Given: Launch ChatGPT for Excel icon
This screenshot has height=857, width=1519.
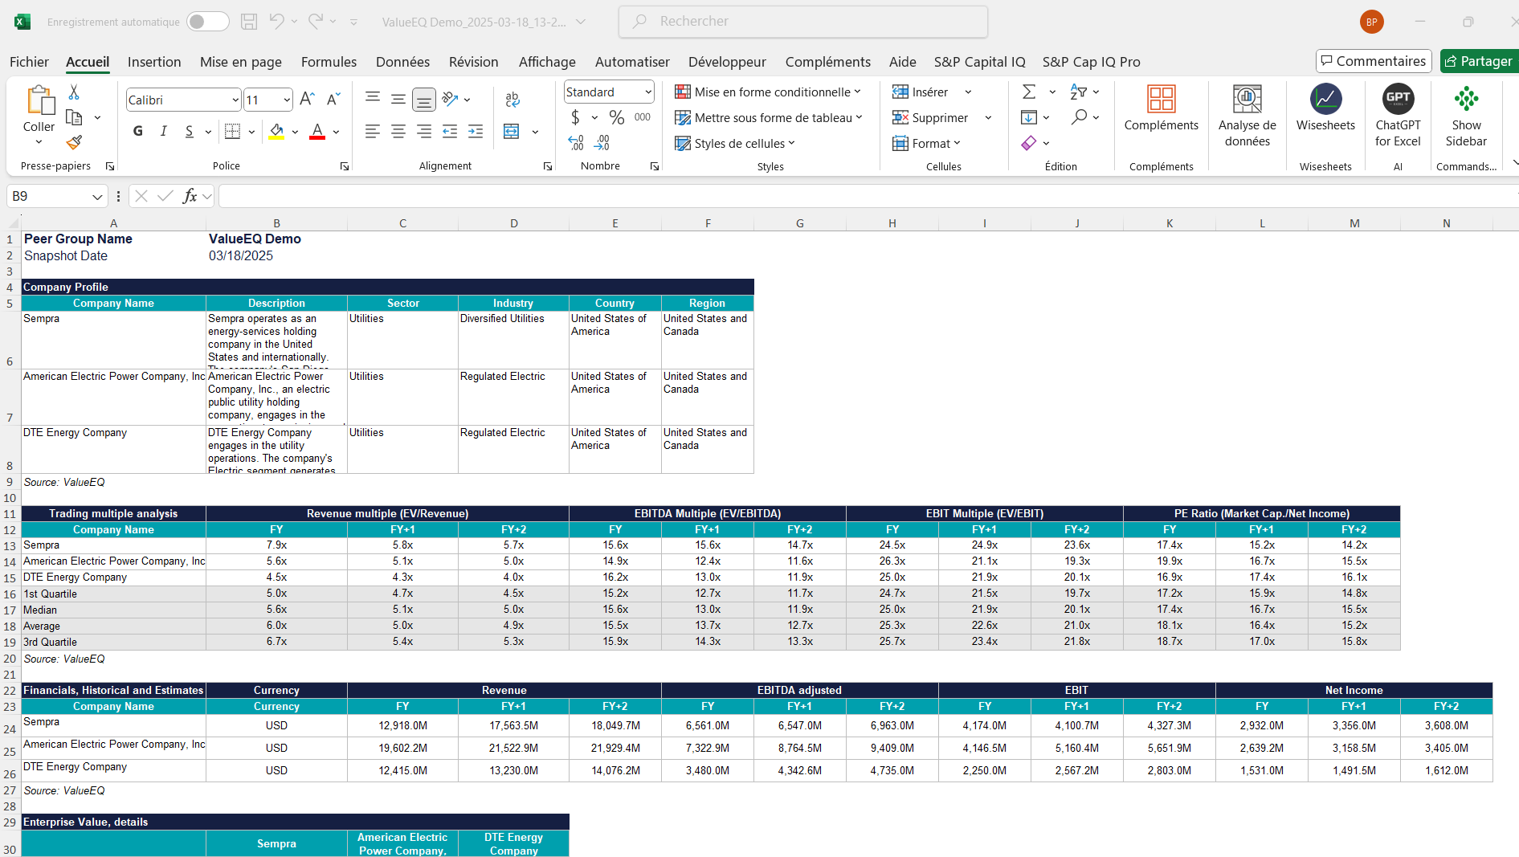Looking at the screenshot, I should (1398, 99).
